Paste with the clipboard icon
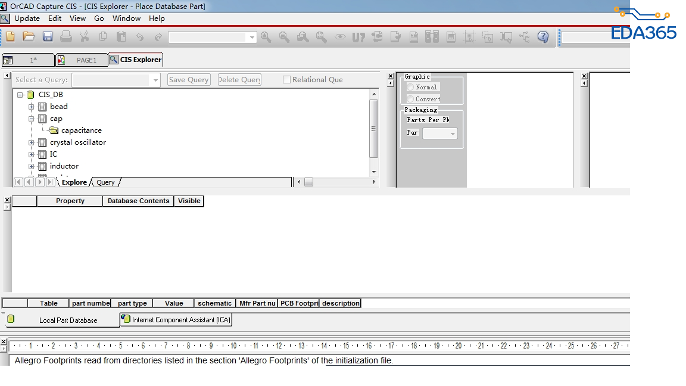 [121, 37]
